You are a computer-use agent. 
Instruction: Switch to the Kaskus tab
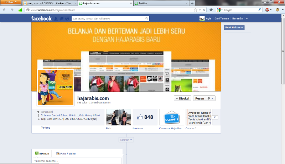[x=50, y=3]
